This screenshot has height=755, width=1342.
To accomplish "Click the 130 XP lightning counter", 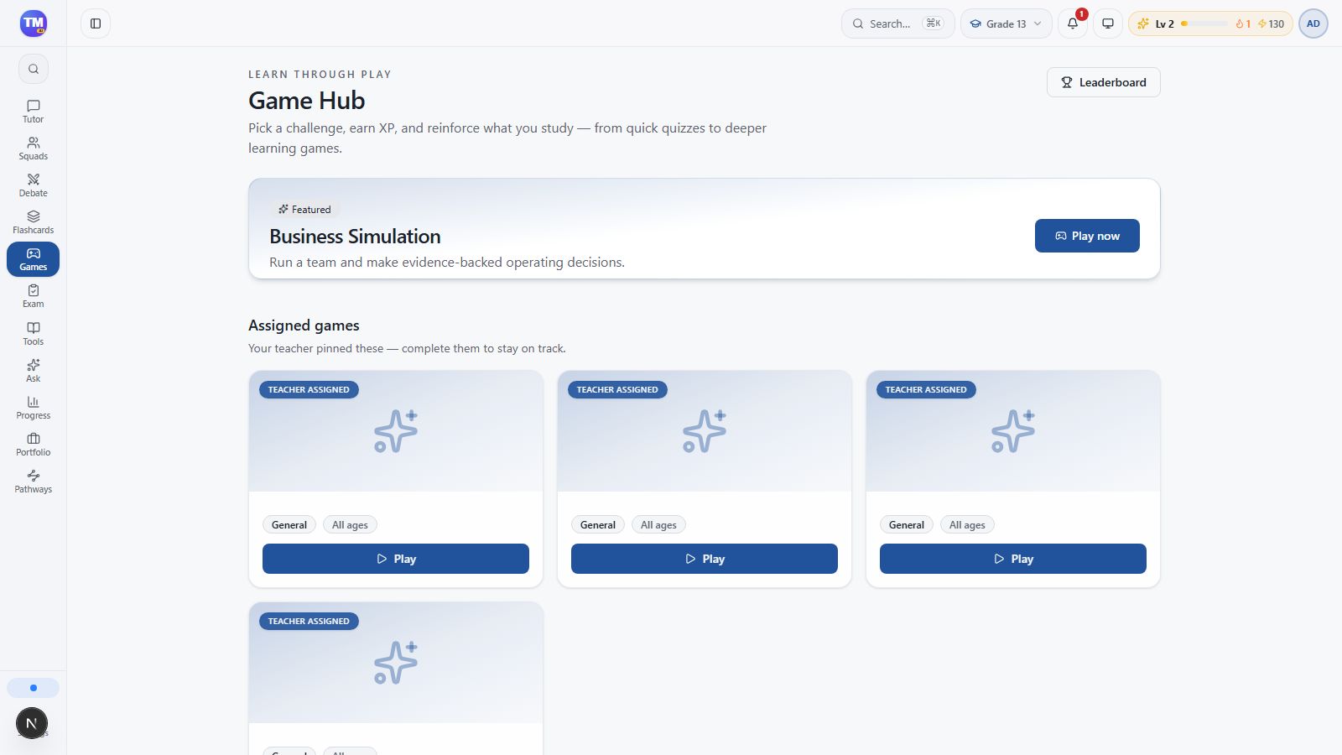I will pyautogui.click(x=1272, y=23).
